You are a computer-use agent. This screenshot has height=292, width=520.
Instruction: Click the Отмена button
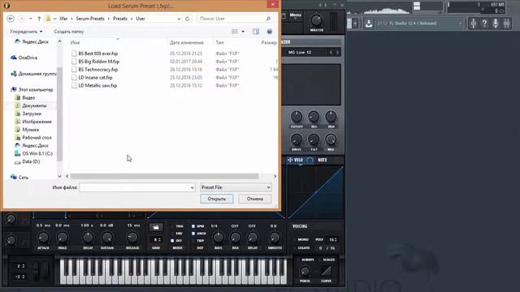click(x=254, y=199)
